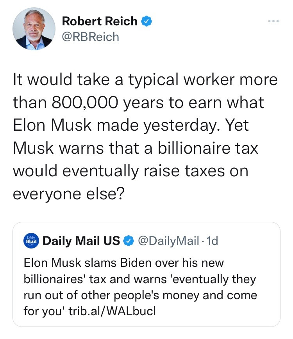Click the 1d timestamp on quoted tweet
The width and height of the screenshot is (293, 339).
tap(212, 241)
